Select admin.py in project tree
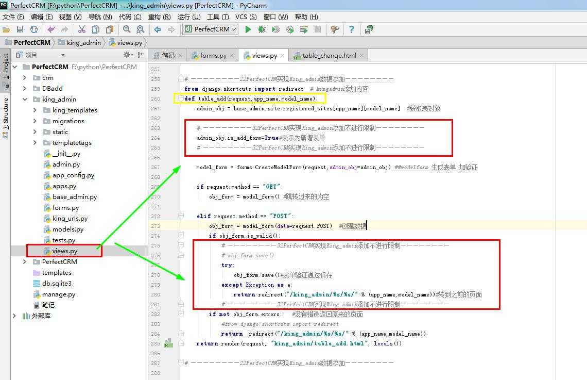This screenshot has height=380, width=587. click(66, 164)
